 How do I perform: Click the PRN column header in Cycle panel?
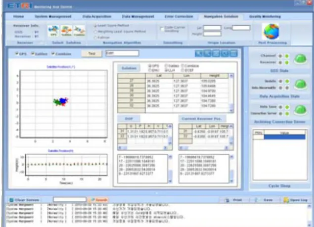click(x=259, y=133)
